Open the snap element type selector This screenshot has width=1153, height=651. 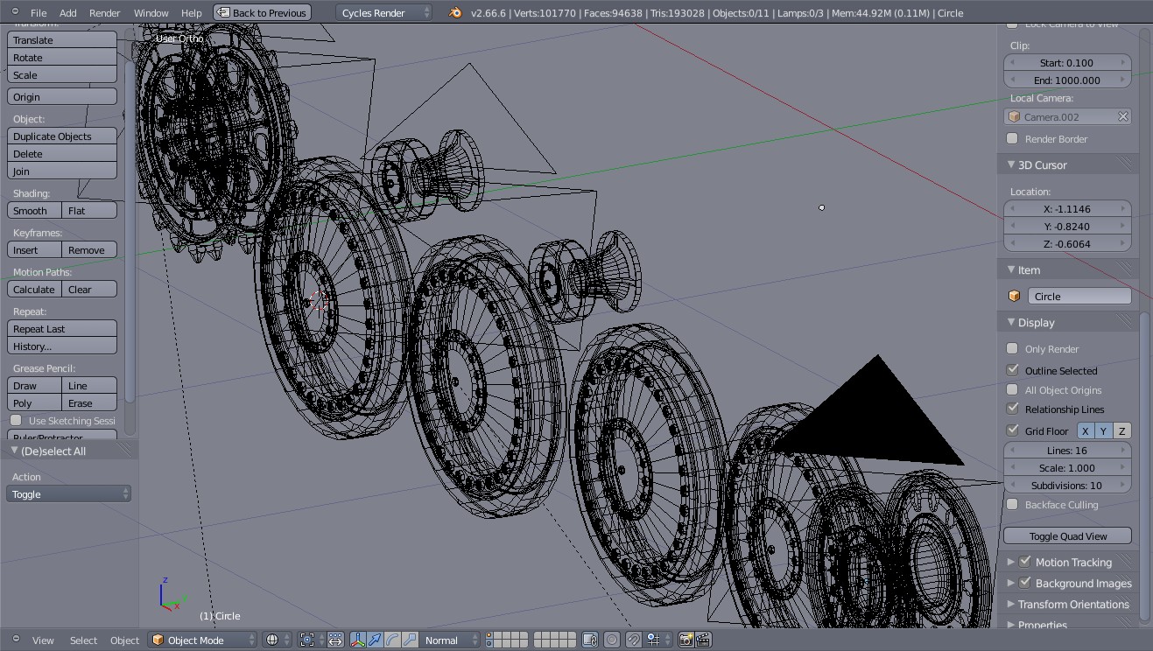[656, 640]
